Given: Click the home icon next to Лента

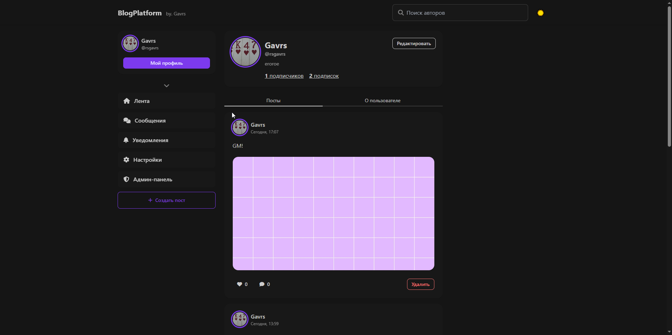Looking at the screenshot, I should [127, 101].
